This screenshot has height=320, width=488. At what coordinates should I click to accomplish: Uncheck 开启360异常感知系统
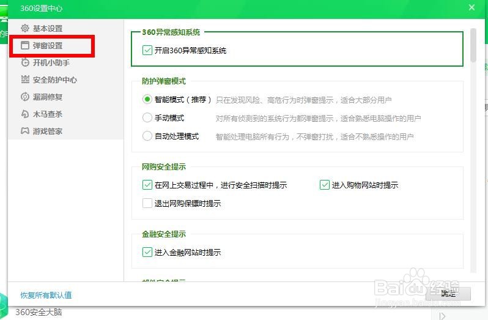tap(147, 50)
